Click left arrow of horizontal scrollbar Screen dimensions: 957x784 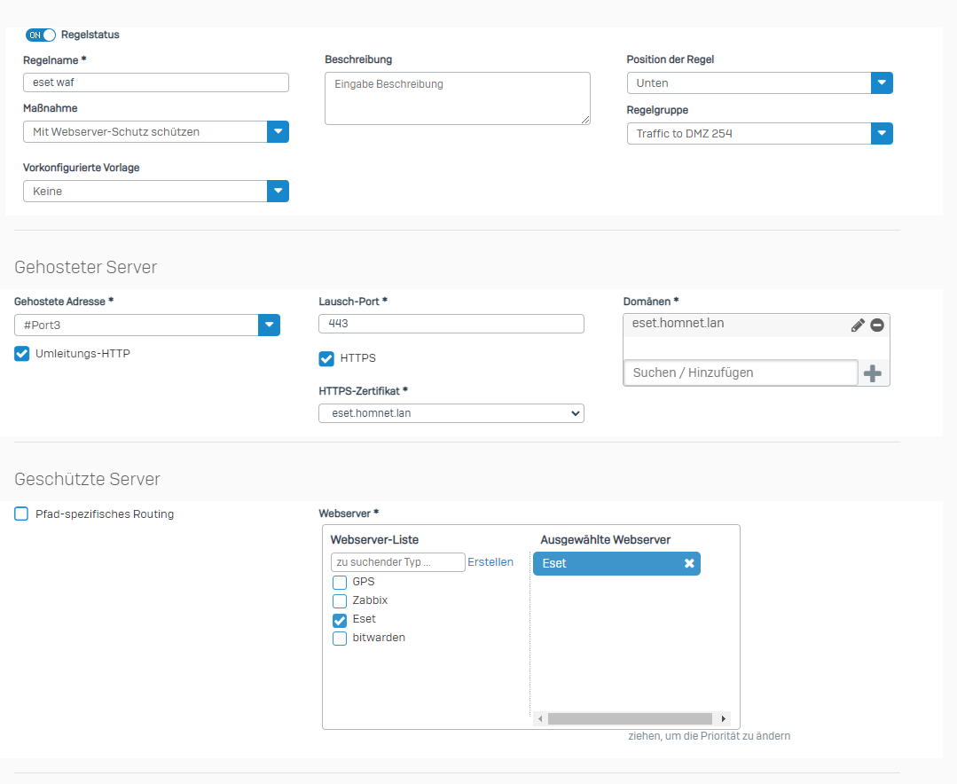click(x=540, y=719)
